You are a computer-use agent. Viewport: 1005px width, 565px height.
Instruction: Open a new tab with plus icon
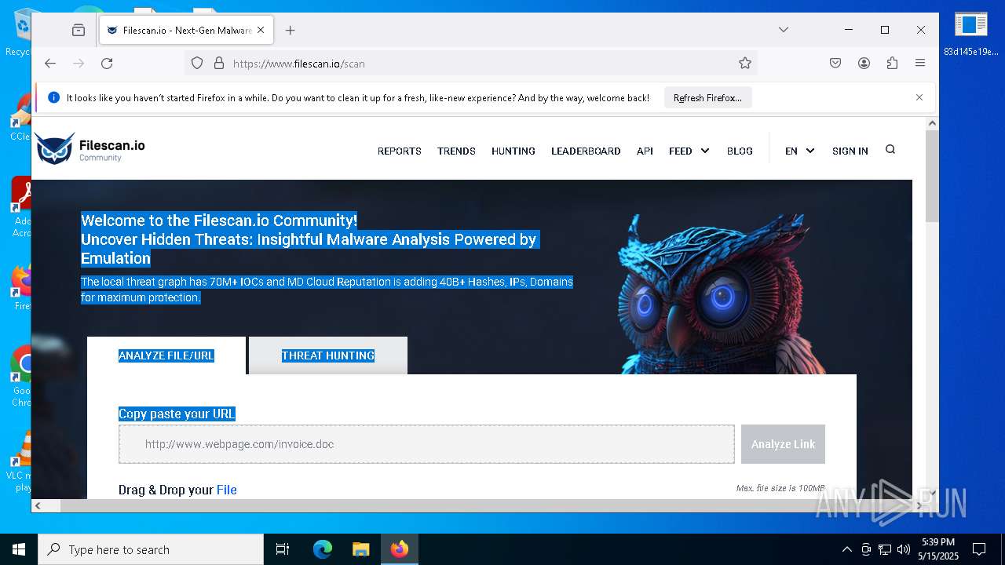tap(291, 30)
